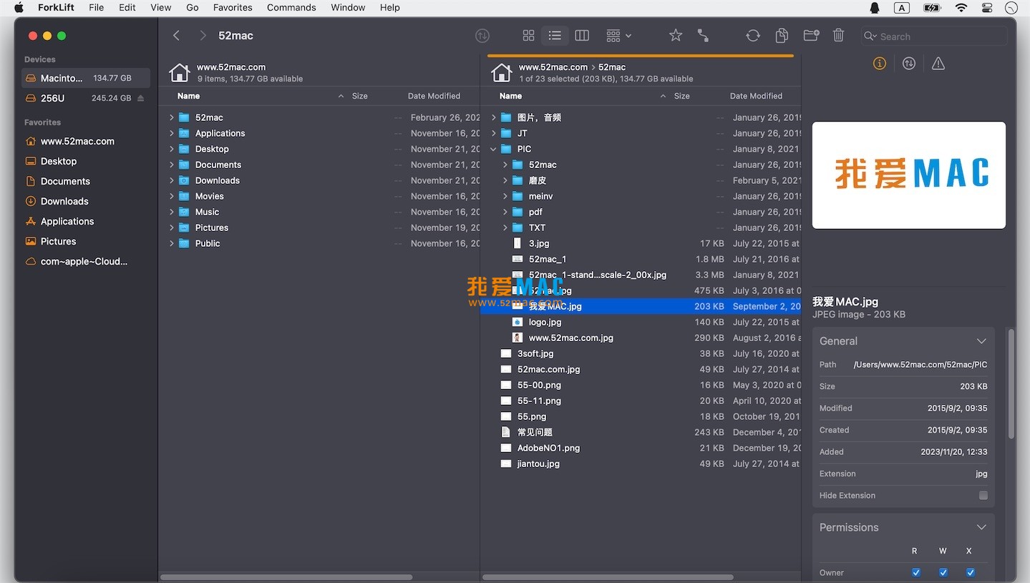The width and height of the screenshot is (1030, 583).
Task: Expand 52mac folder in left pane
Action: (172, 117)
